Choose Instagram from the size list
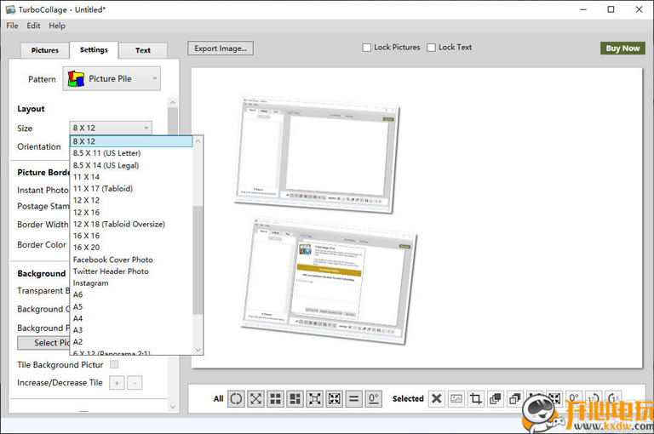 pyautogui.click(x=90, y=283)
